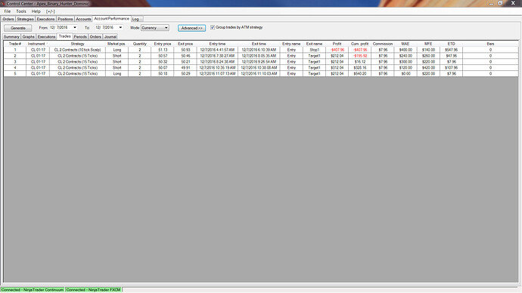Click the NinjaTrader Continuum connection status
Image resolution: width=522 pixels, height=293 pixels.
[x=33, y=290]
